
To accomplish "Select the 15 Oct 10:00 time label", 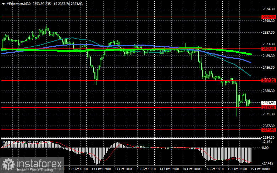I will [260, 169].
